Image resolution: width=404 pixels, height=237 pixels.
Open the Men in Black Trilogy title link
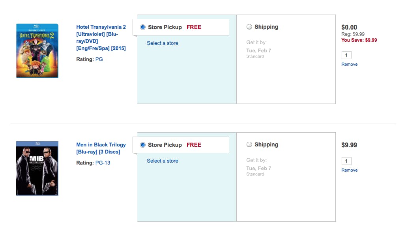click(x=101, y=148)
